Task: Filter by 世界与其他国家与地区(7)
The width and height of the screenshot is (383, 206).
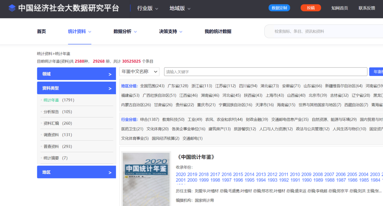Action: click(x=320, y=105)
